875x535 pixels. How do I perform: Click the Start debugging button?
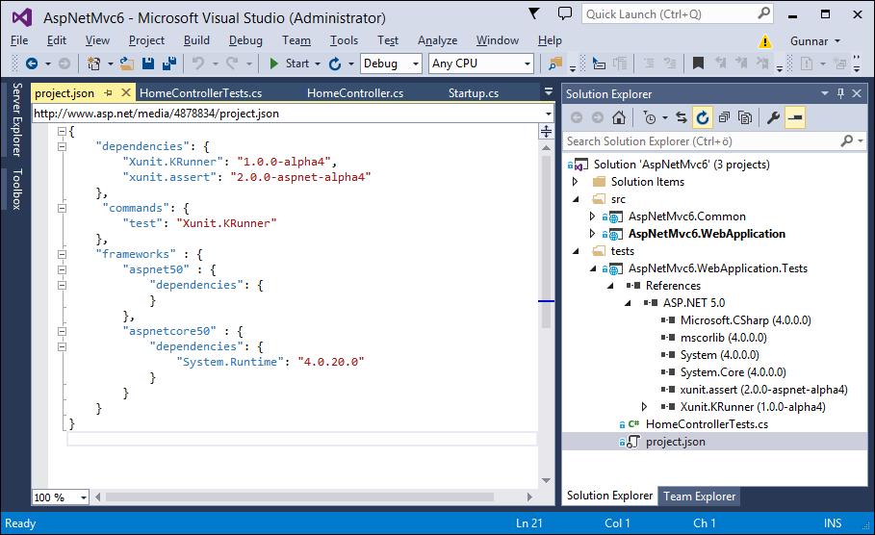click(x=290, y=64)
